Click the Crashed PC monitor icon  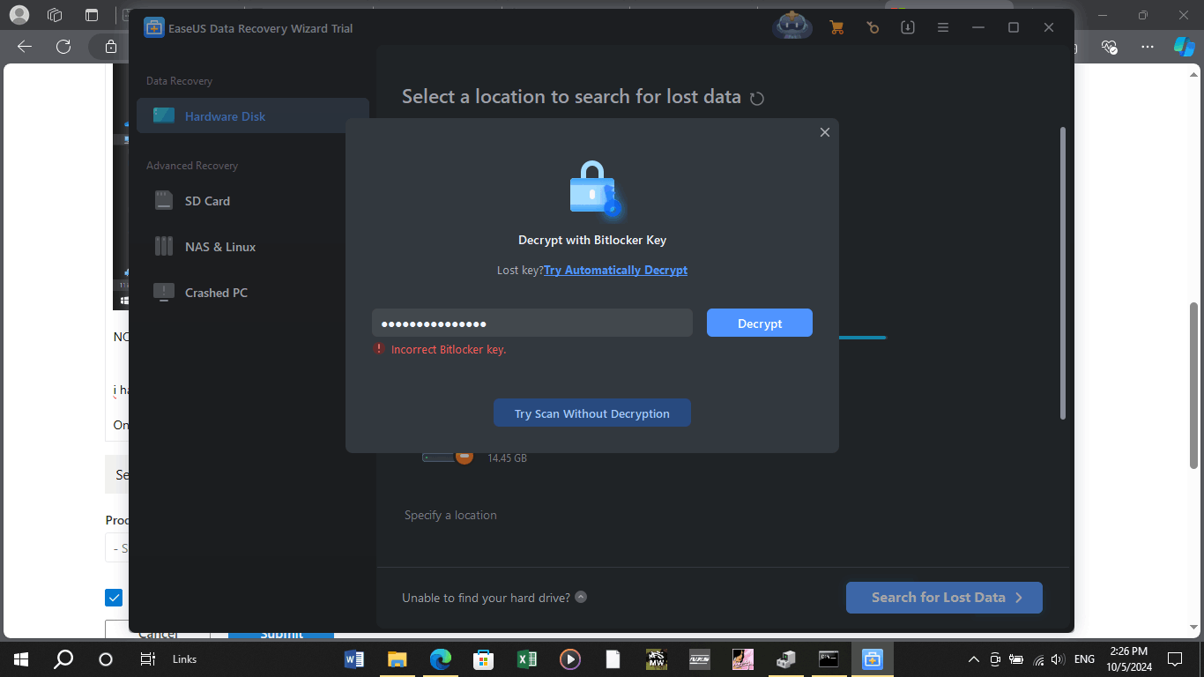pyautogui.click(x=164, y=292)
